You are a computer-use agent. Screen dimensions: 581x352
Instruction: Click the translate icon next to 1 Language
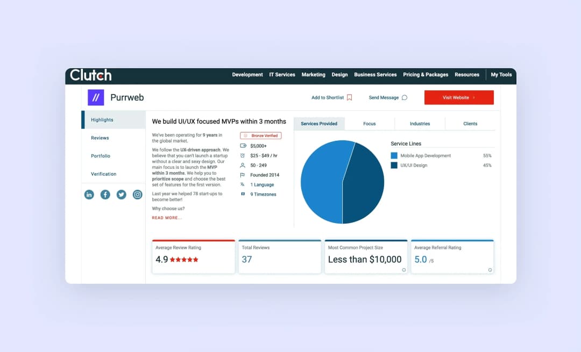click(x=243, y=184)
